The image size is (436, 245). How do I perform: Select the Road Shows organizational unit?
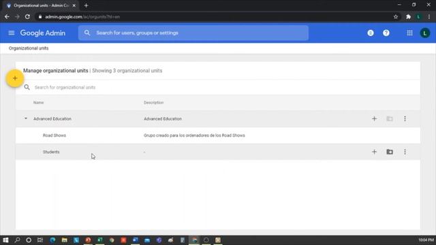click(x=54, y=135)
